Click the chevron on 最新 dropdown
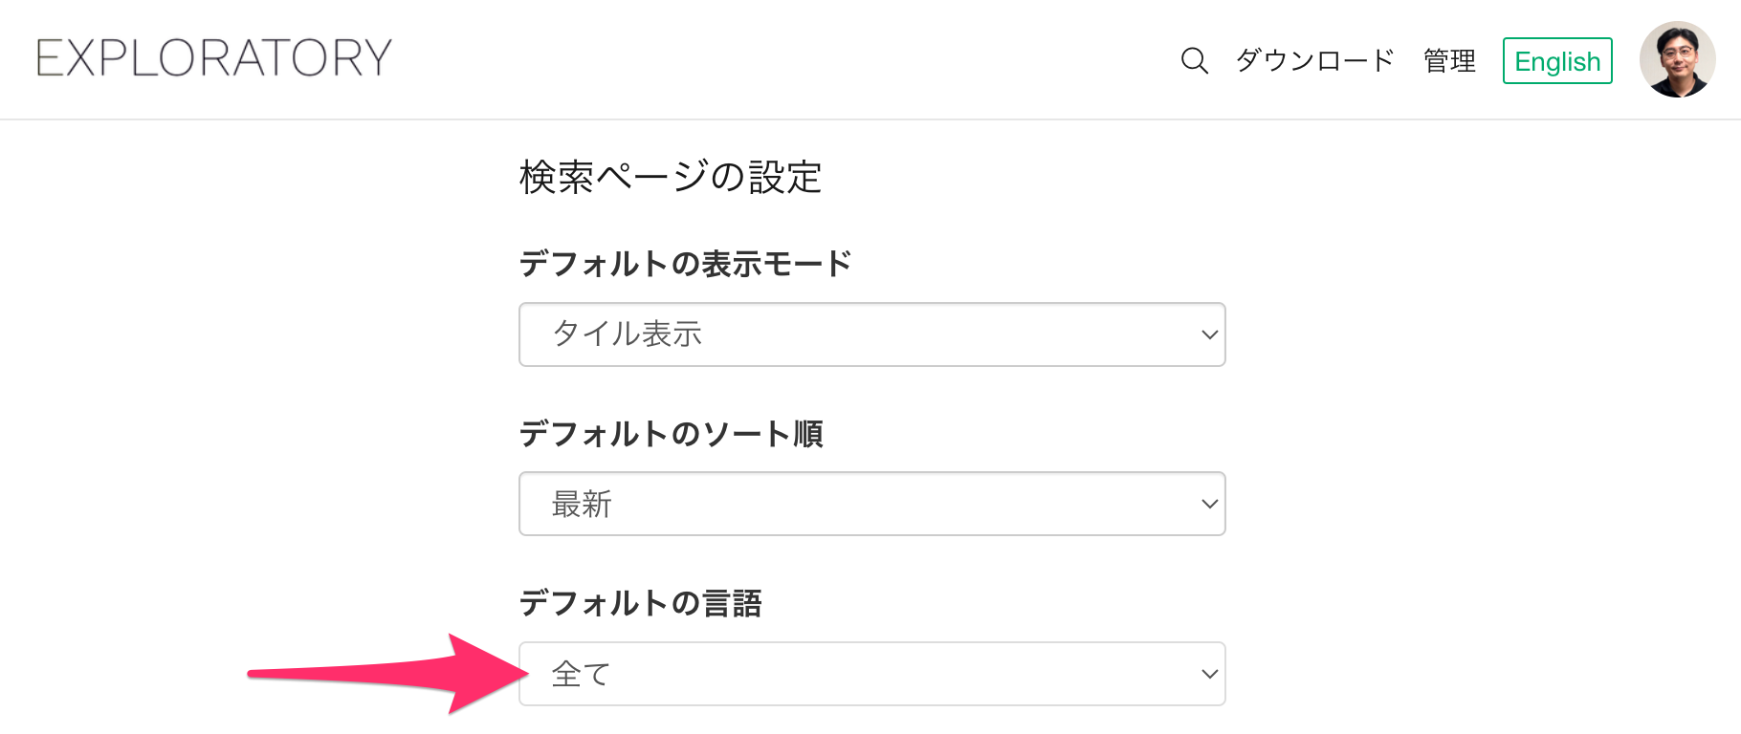The image size is (1741, 734). pyautogui.click(x=1209, y=504)
